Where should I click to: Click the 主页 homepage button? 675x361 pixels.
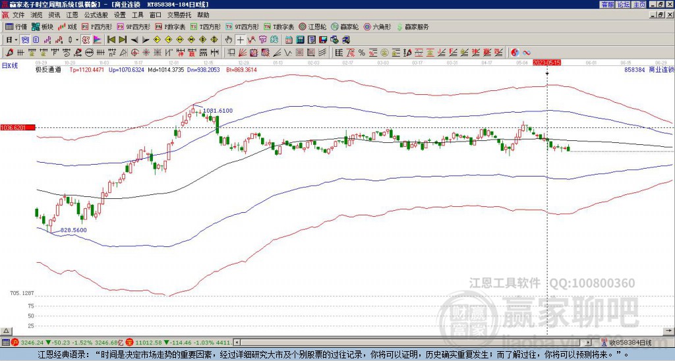point(639,4)
